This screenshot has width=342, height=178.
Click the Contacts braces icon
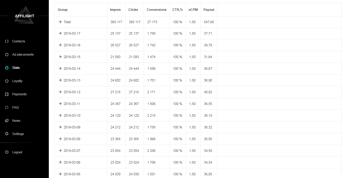pos(7,41)
